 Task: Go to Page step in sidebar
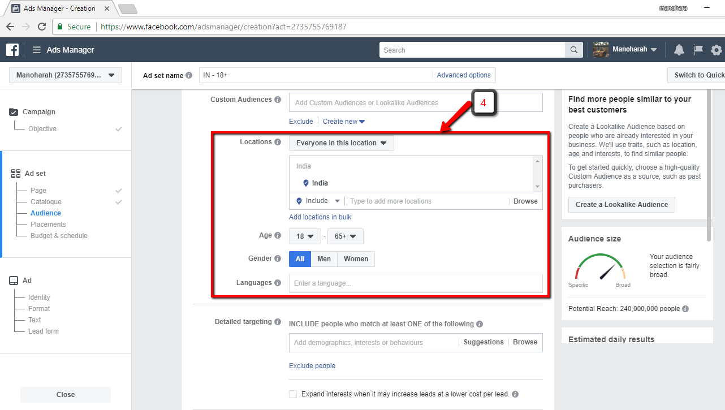tap(38, 191)
